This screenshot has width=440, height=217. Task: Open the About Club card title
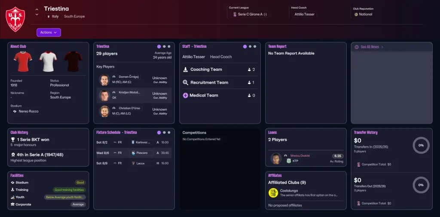(x=18, y=46)
